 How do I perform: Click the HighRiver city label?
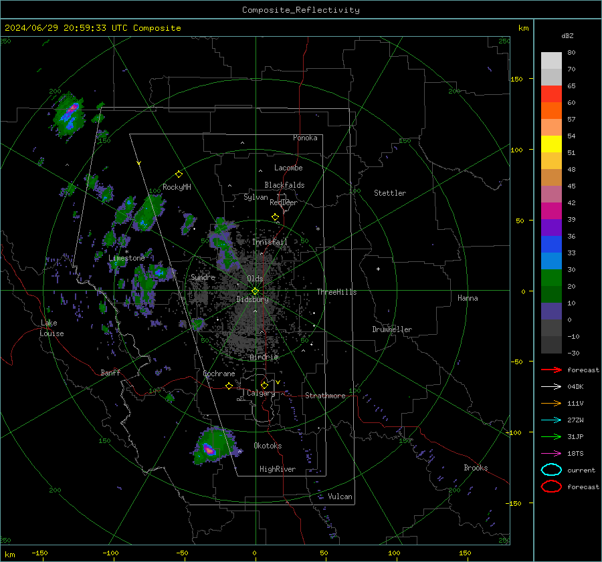point(278,469)
